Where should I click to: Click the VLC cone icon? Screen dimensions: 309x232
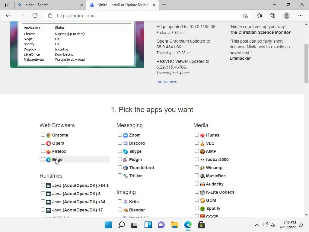[x=202, y=143]
